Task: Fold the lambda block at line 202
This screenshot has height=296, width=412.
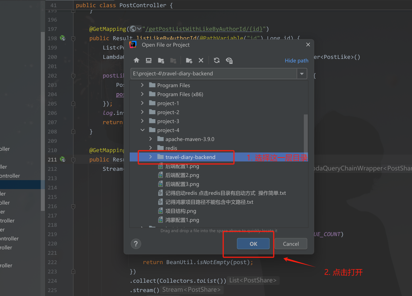Action: click(x=73, y=76)
